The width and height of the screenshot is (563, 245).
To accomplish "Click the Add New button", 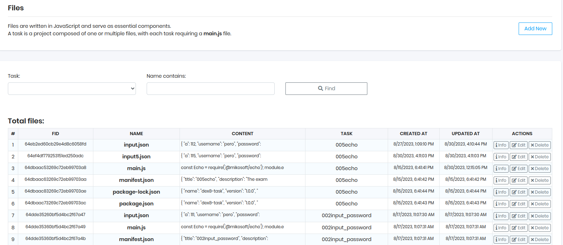I will click(x=535, y=29).
